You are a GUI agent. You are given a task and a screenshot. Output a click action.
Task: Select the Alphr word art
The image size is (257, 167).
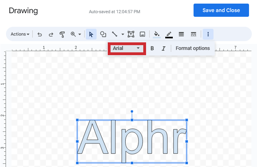[x=132, y=141]
